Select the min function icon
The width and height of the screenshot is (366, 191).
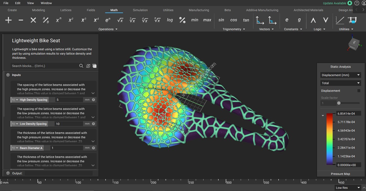pos(195,20)
